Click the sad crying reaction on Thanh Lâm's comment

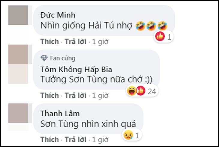pyautogui.click(x=128, y=135)
